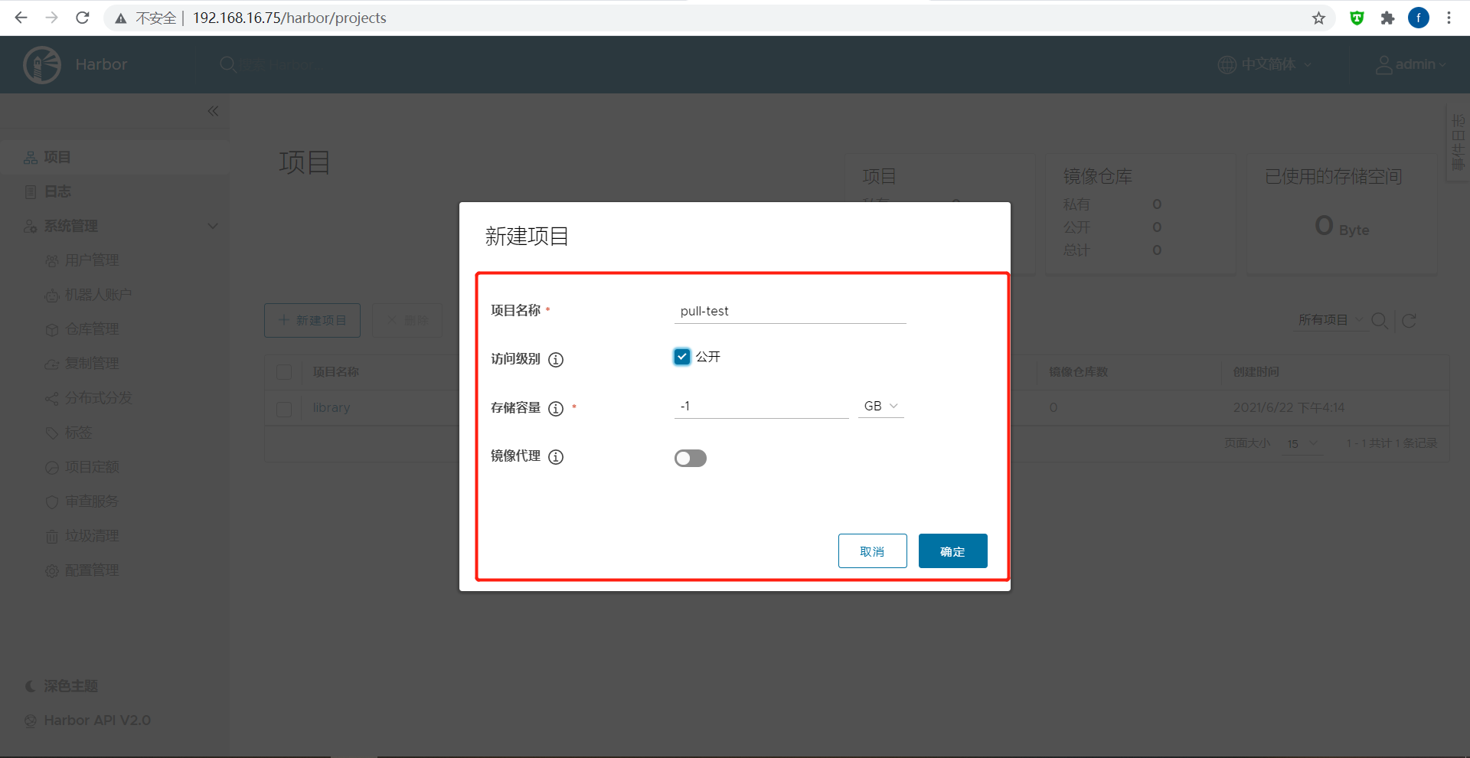Click the Harbor logo icon
This screenshot has height=758, width=1470.
[x=42, y=65]
